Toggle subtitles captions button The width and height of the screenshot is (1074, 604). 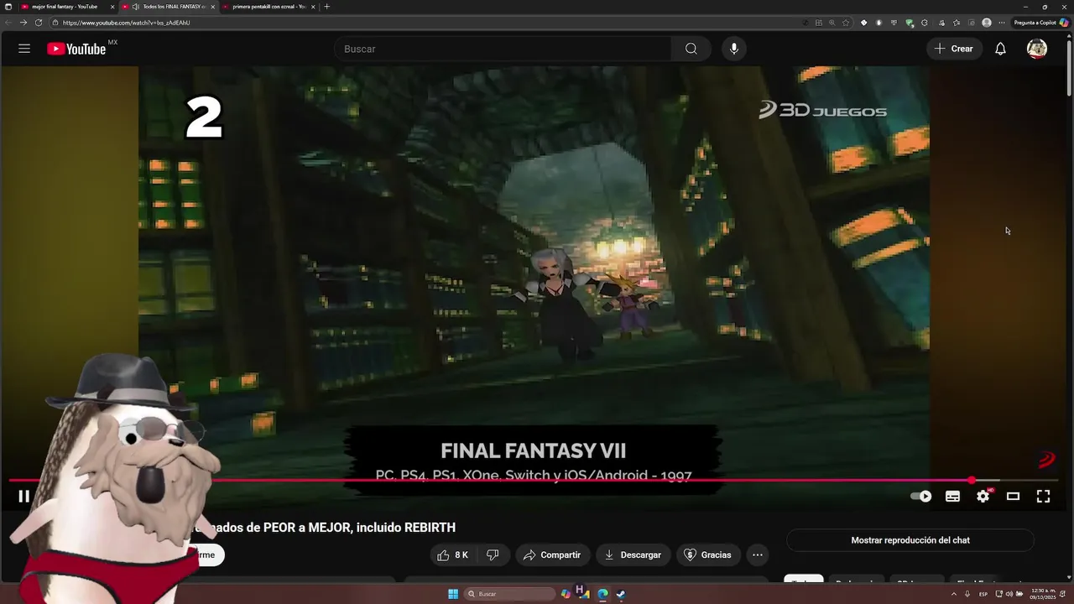(952, 497)
